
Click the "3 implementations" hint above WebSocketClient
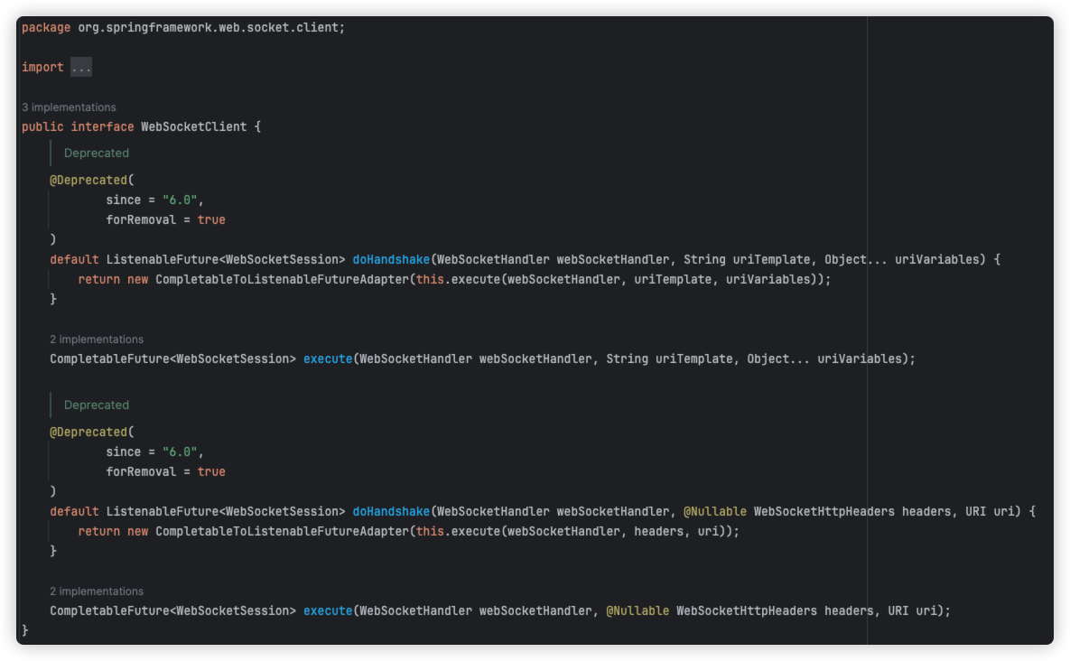click(69, 107)
